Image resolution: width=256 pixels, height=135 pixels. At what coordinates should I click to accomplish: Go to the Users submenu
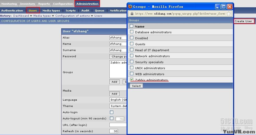click(33, 10)
